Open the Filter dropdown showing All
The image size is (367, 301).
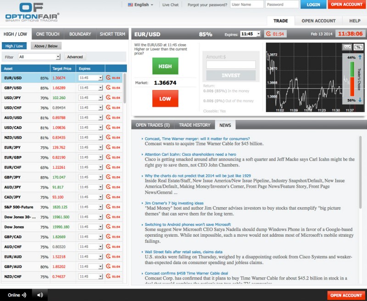click(39, 57)
